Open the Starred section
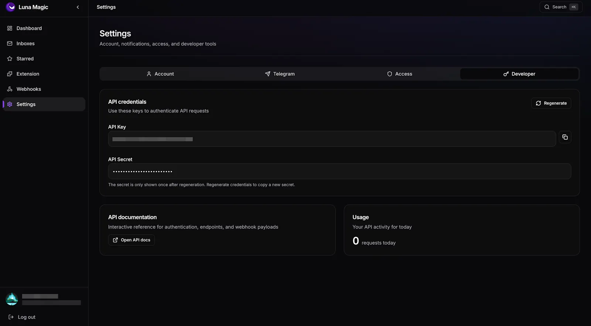The width and height of the screenshot is (591, 326). point(44,59)
